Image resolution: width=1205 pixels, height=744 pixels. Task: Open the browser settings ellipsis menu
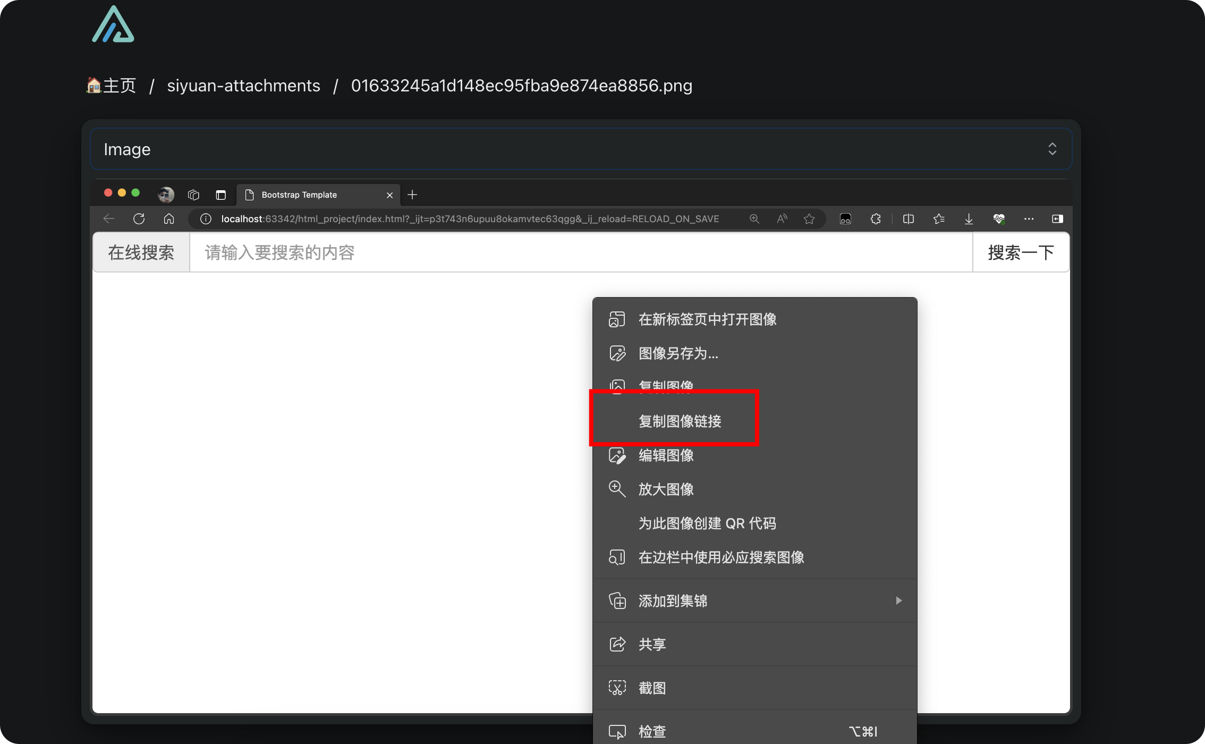[1029, 218]
